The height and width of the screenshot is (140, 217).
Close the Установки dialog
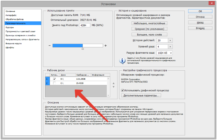pos(212,3)
